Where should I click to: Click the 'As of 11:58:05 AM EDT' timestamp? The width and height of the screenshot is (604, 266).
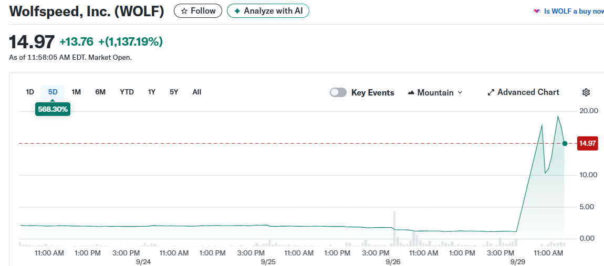(x=70, y=57)
